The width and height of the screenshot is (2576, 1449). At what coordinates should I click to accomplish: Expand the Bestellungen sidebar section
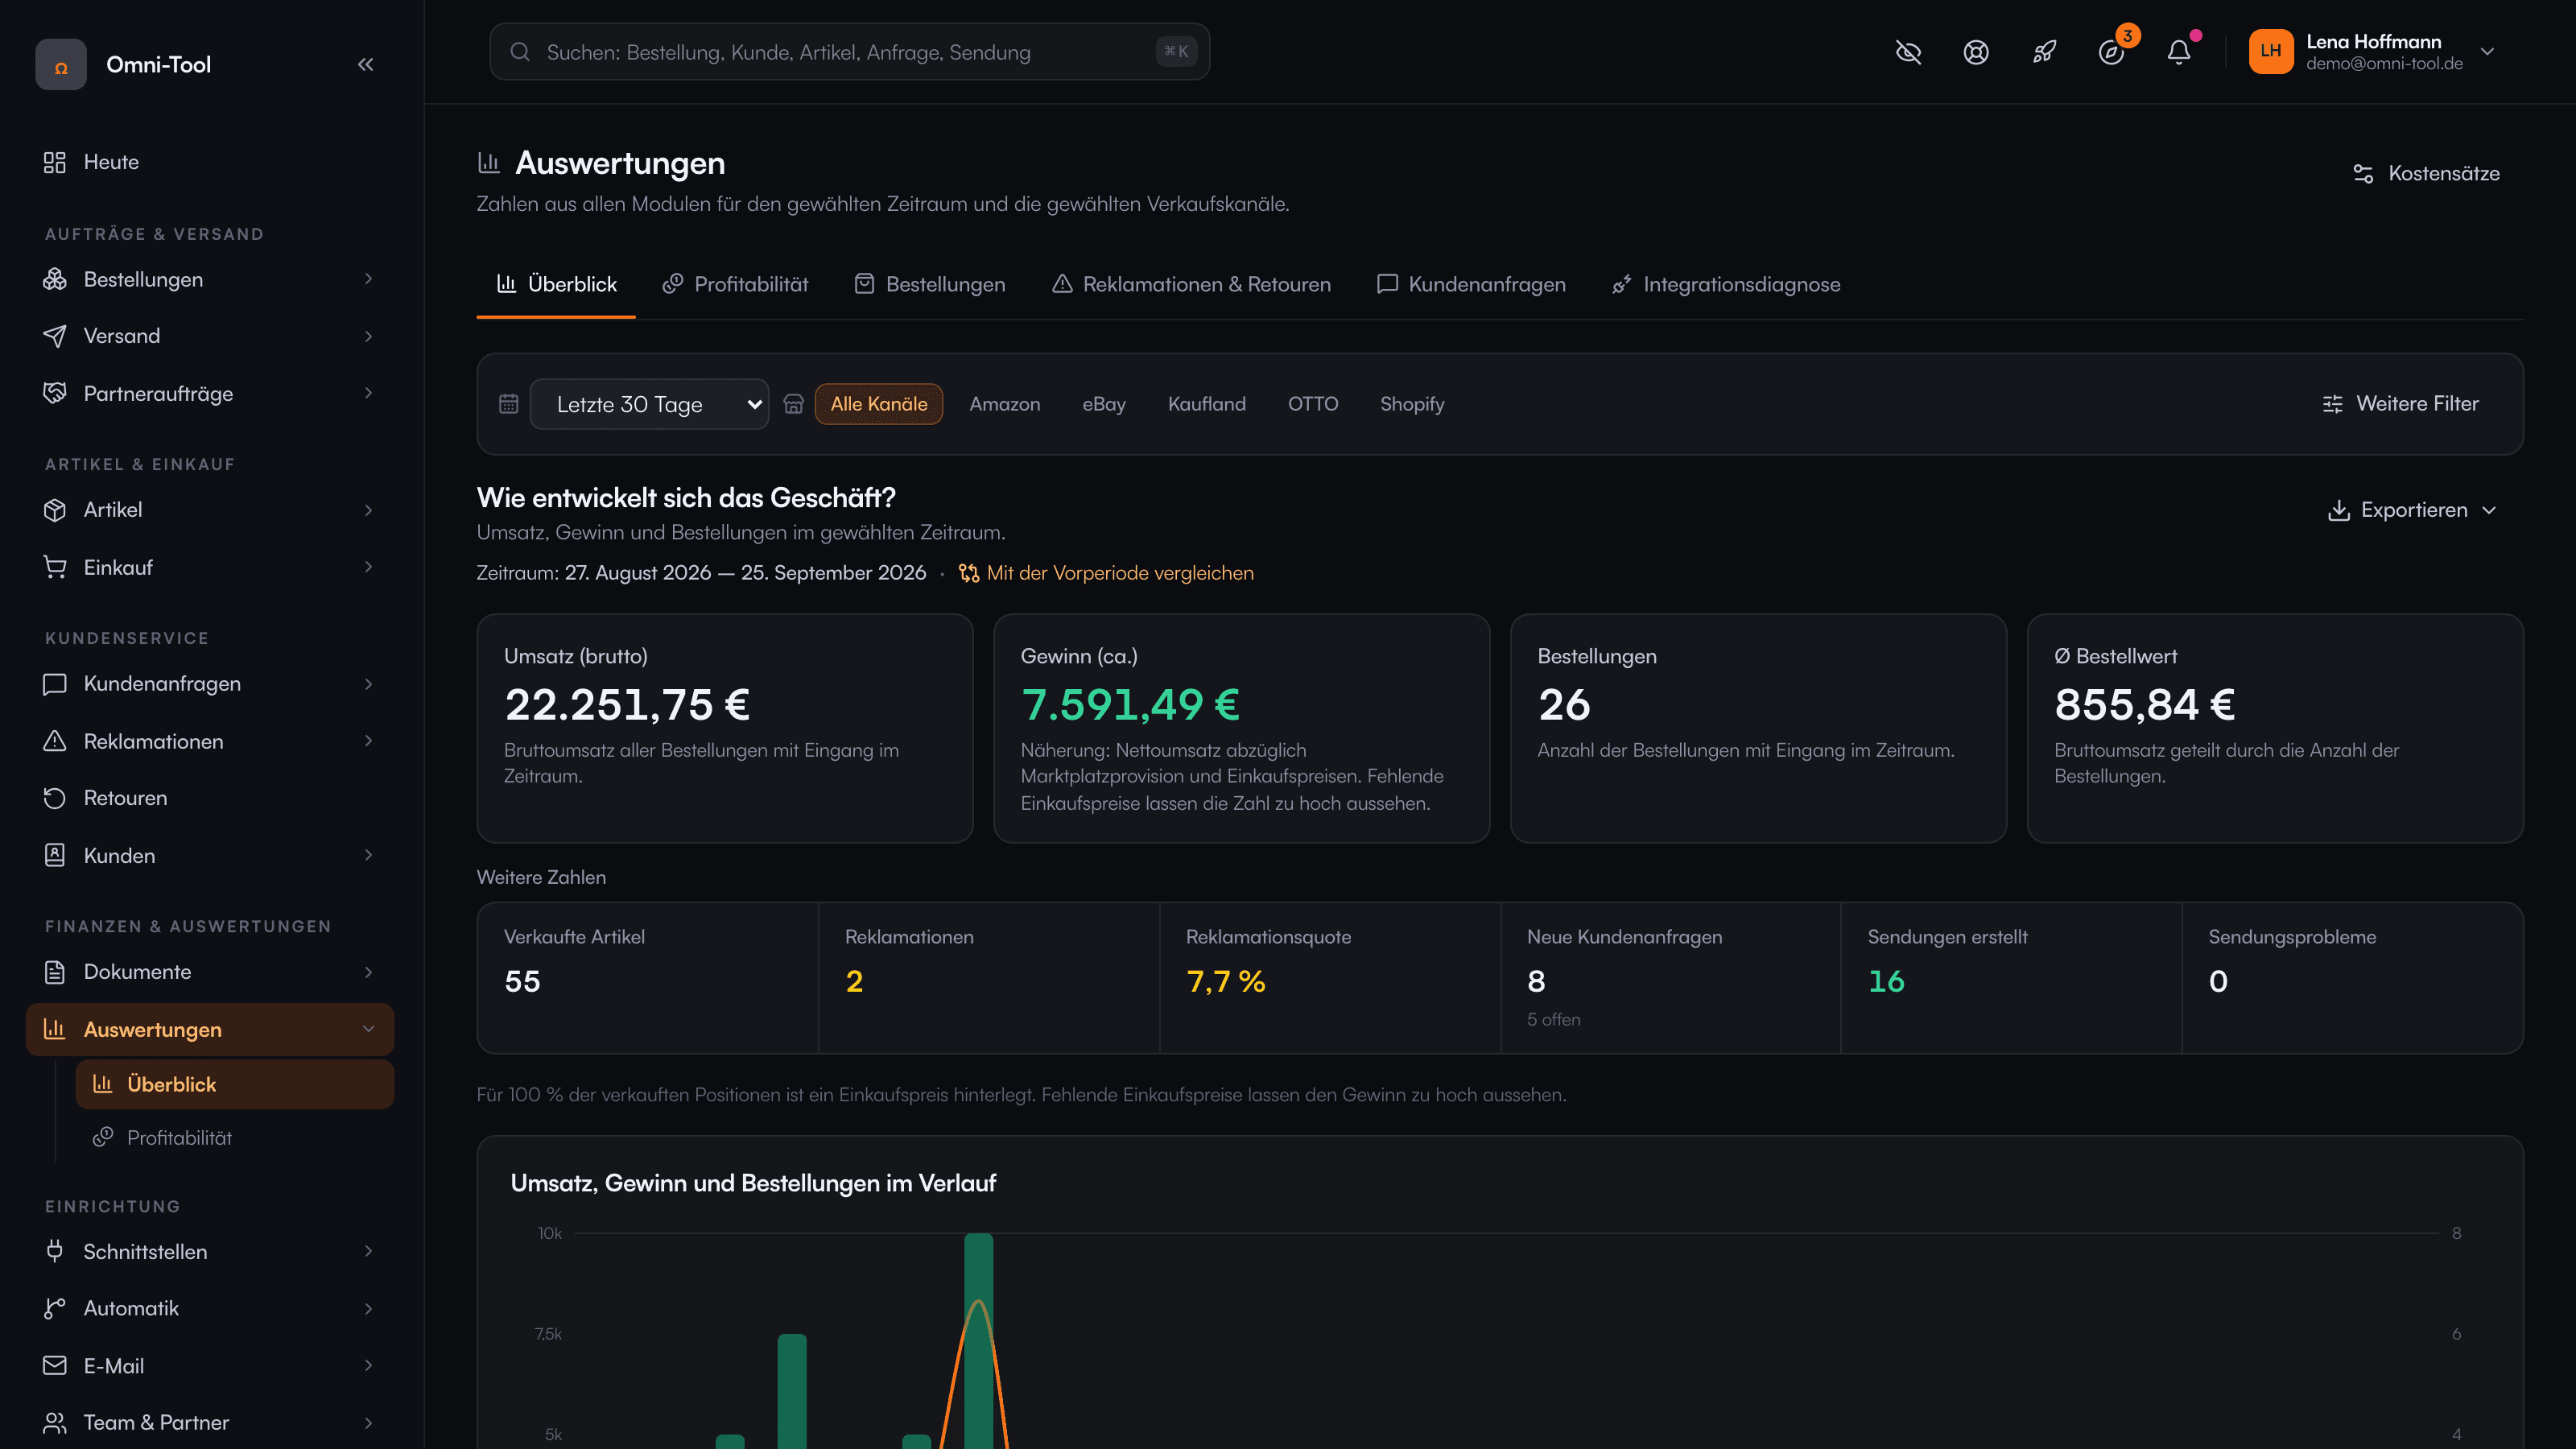pos(210,279)
